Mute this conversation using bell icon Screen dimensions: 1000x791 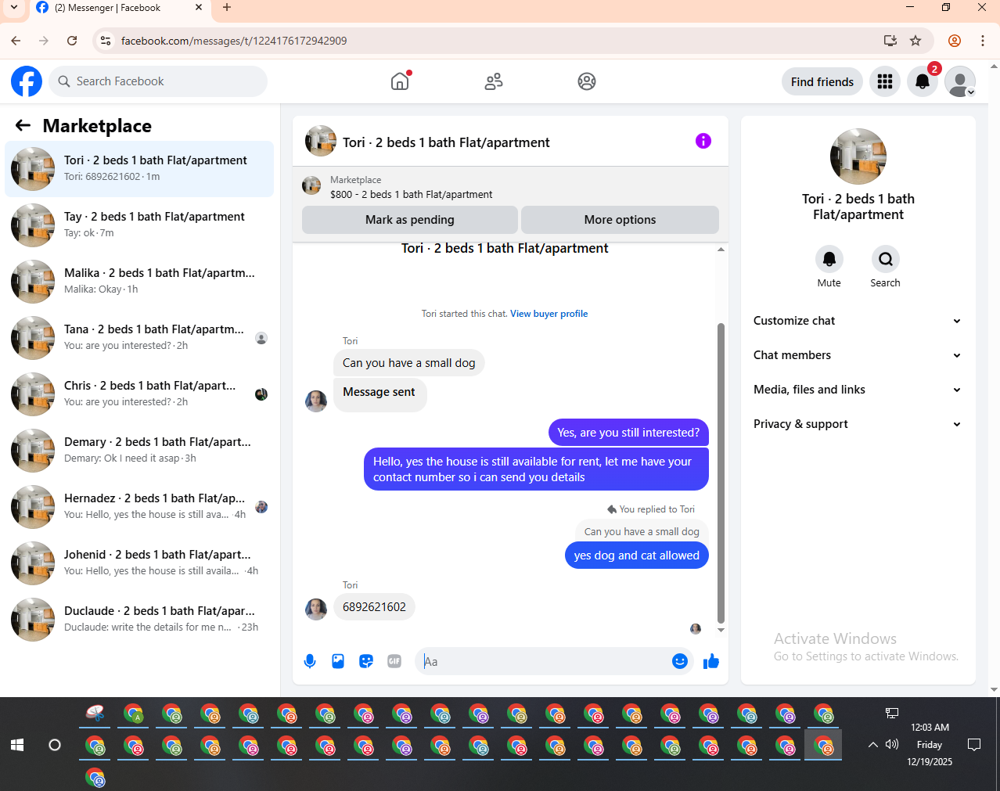click(x=829, y=259)
